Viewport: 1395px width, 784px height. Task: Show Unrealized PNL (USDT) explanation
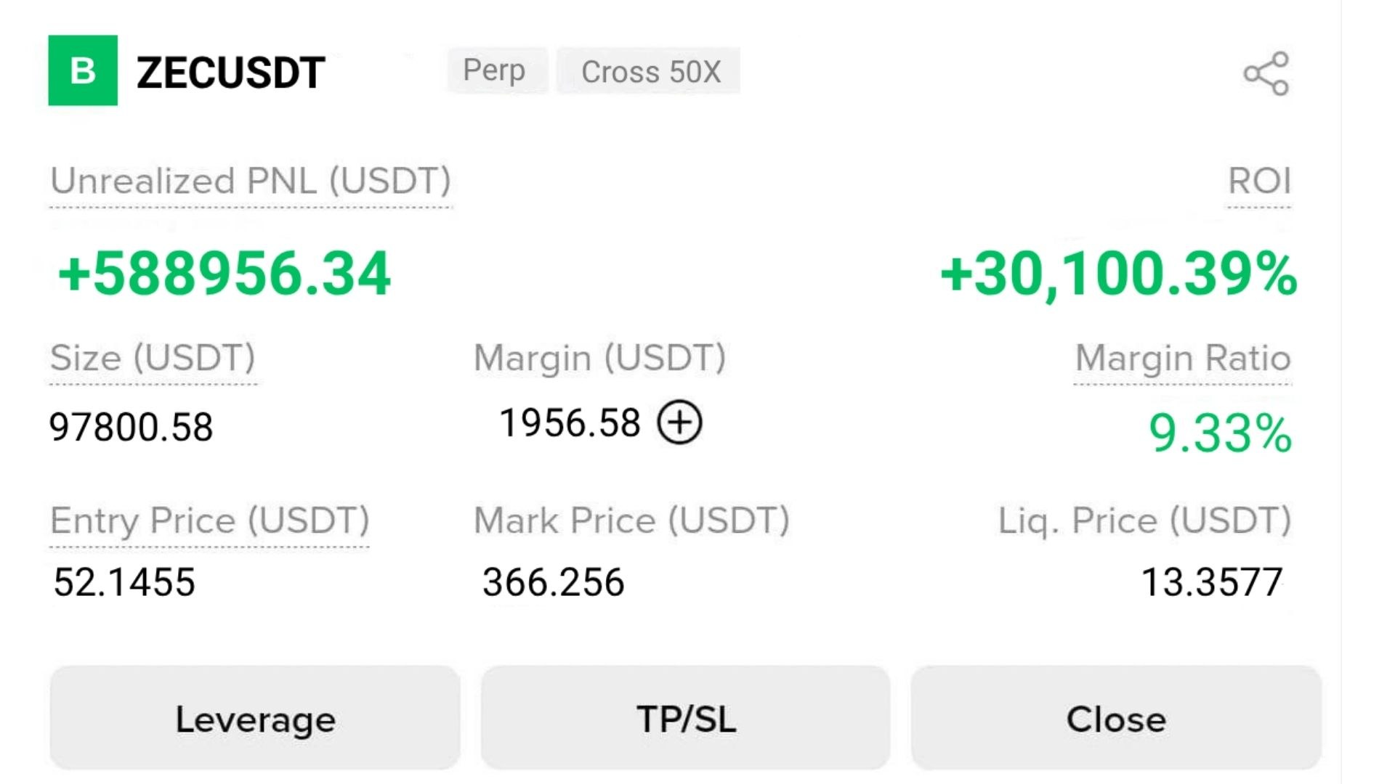[x=251, y=181]
